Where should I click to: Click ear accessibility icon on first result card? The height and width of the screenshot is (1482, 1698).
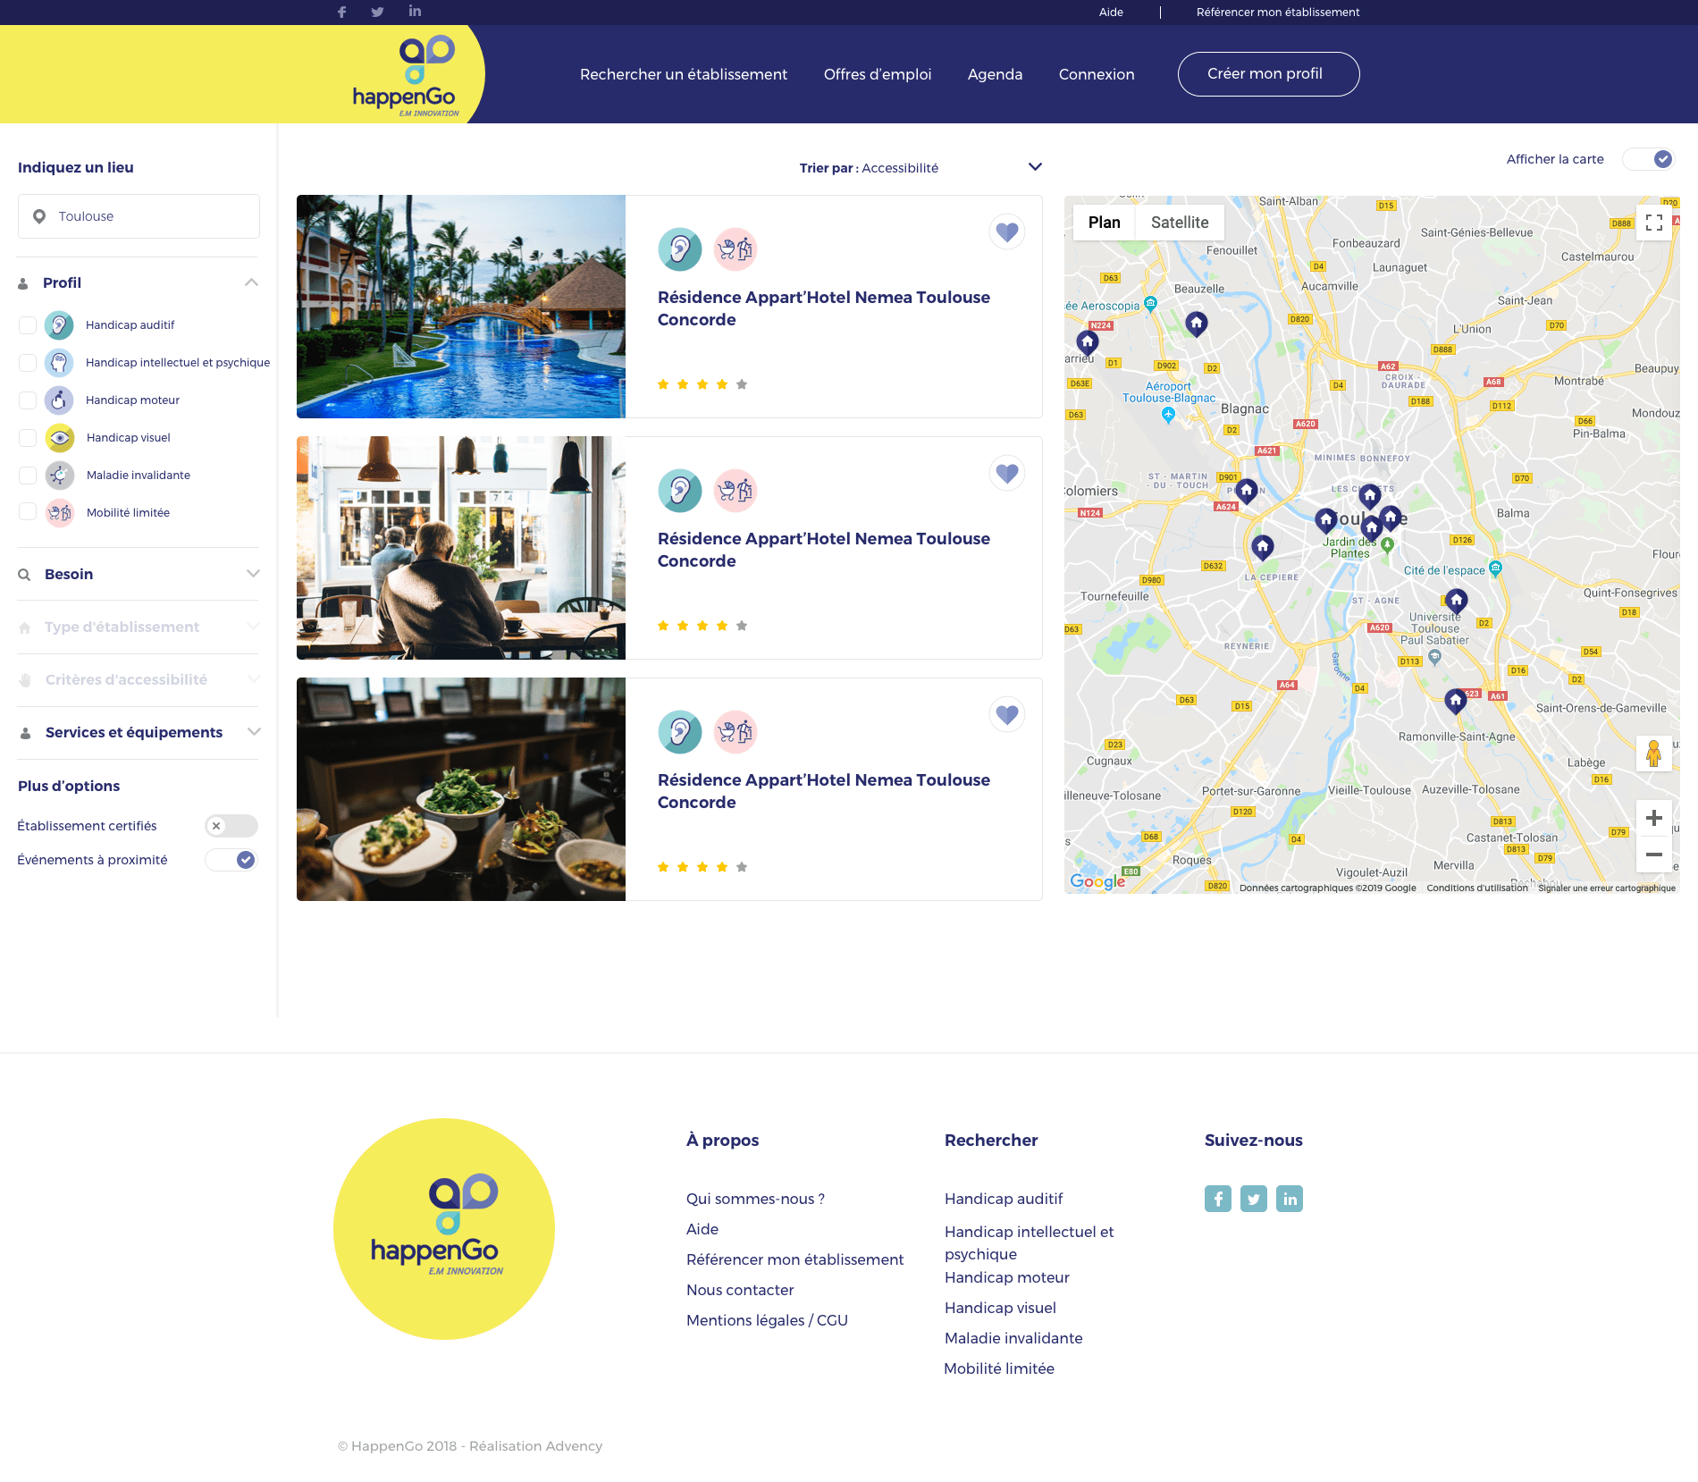click(680, 249)
